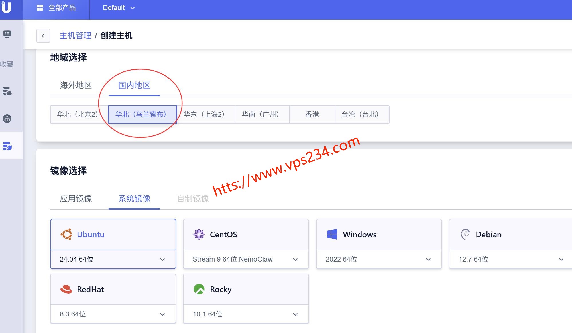
Task: Click the Rocky Linux logo icon
Action: point(199,289)
